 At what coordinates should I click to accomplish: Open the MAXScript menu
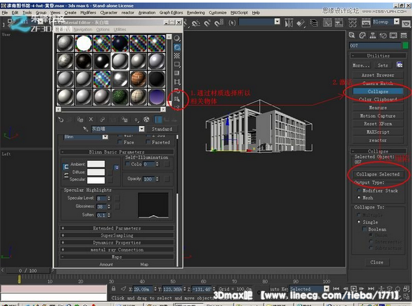pyautogui.click(x=239, y=13)
